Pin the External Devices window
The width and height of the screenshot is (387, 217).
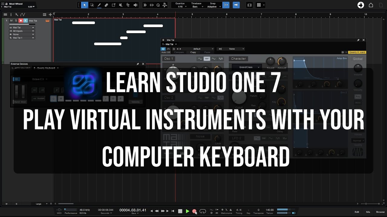click(138, 64)
